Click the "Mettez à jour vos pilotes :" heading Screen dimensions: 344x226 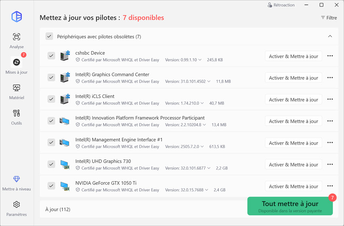tap(80, 18)
